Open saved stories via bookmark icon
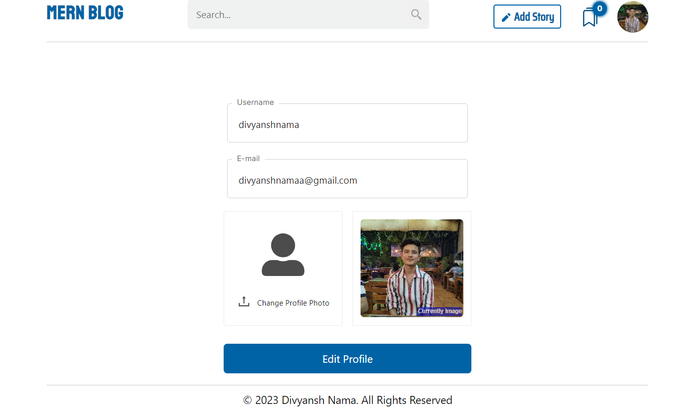This screenshot has height=418, width=682. [x=590, y=18]
